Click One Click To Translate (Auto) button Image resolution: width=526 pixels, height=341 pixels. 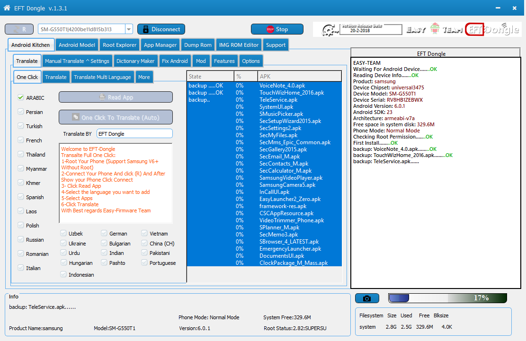116,117
